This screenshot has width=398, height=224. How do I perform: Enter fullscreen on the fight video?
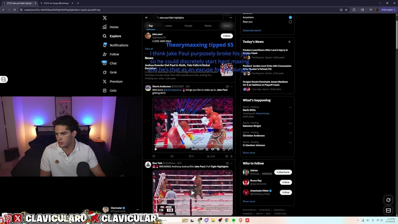pyautogui.click(x=229, y=149)
